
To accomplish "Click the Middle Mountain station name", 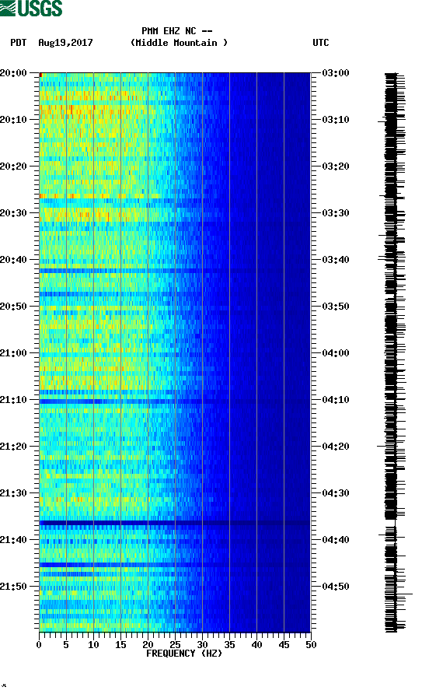I will pos(179,43).
